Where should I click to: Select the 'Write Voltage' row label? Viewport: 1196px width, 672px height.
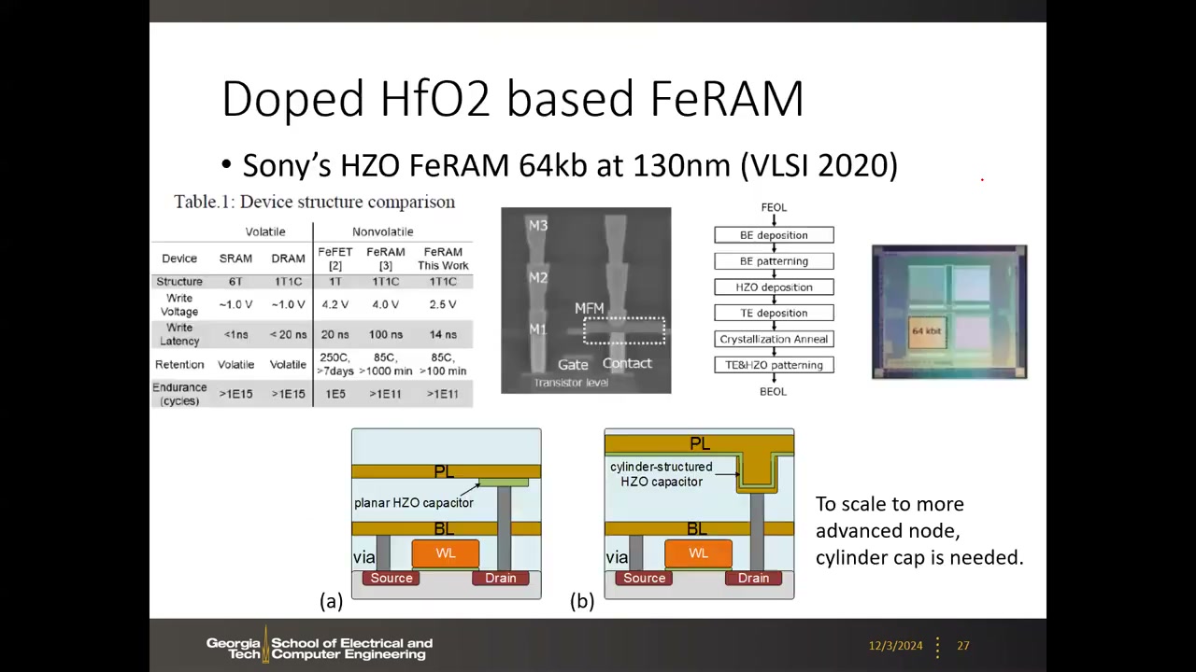tap(179, 304)
